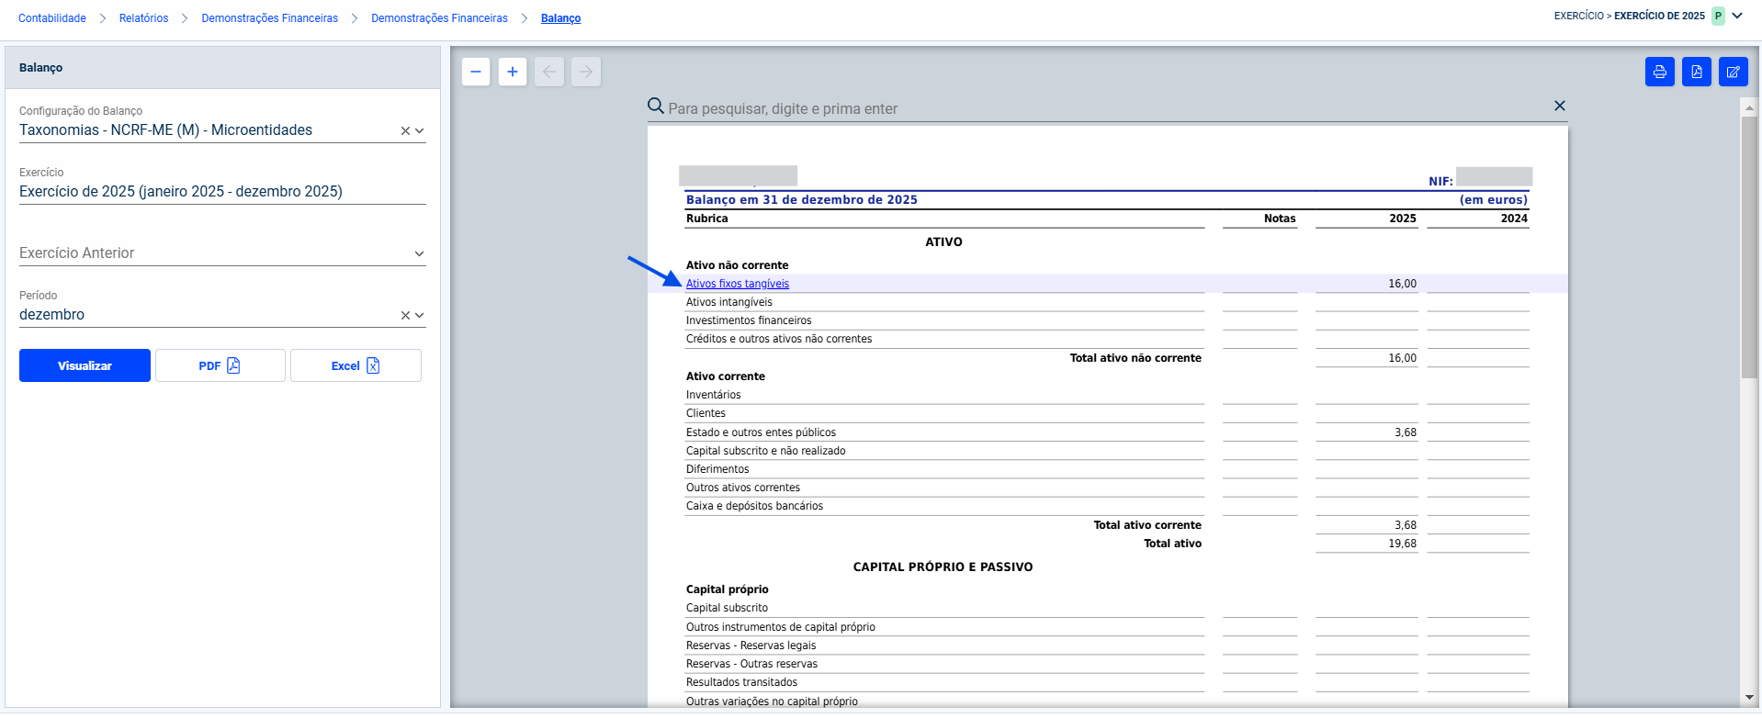Focus the report search input field

(1107, 108)
